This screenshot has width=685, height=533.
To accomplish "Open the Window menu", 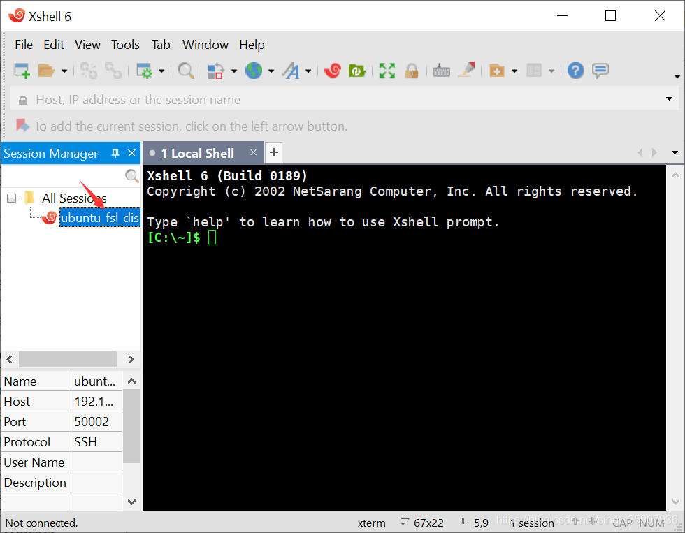I will (x=206, y=45).
